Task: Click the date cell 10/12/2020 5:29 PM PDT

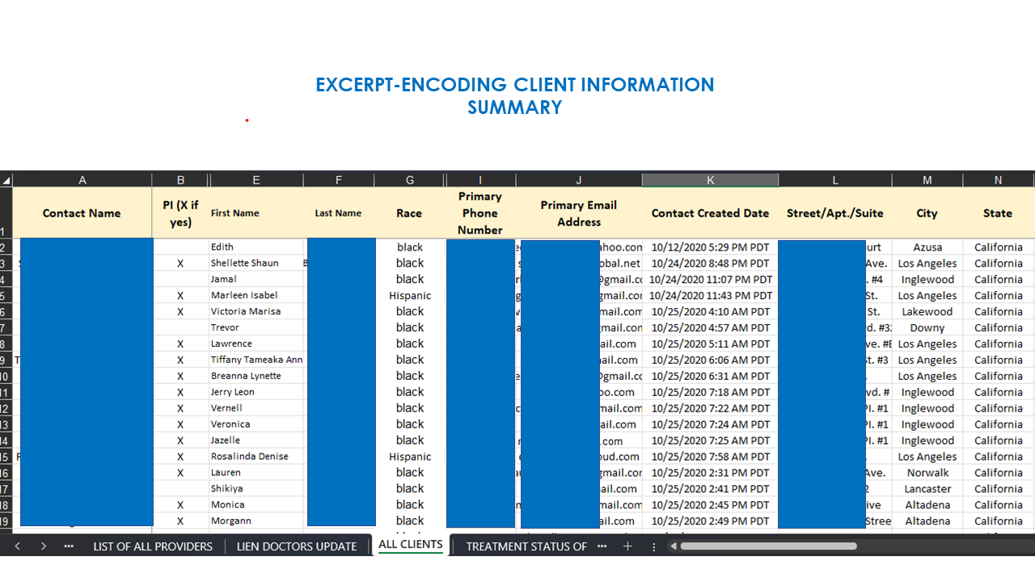Action: 711,247
